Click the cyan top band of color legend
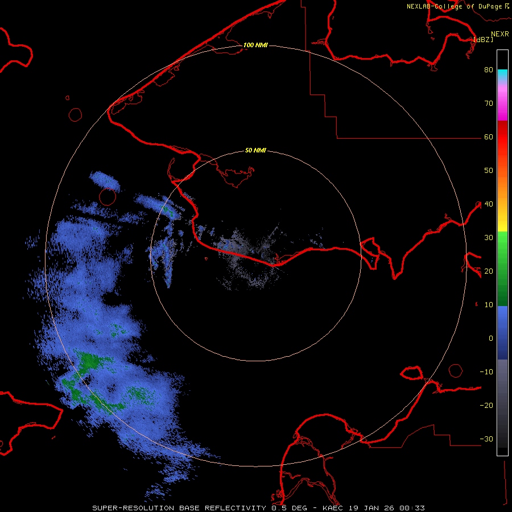Viewport: 512px width, 512px height. (502, 75)
